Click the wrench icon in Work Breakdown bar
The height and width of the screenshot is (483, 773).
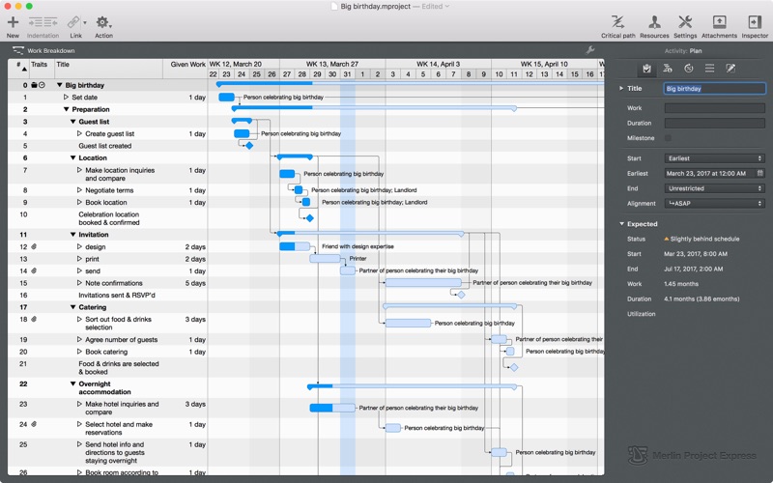pyautogui.click(x=590, y=50)
